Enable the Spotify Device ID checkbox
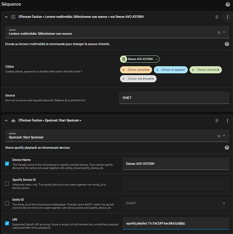The image size is (233, 234). (7, 183)
